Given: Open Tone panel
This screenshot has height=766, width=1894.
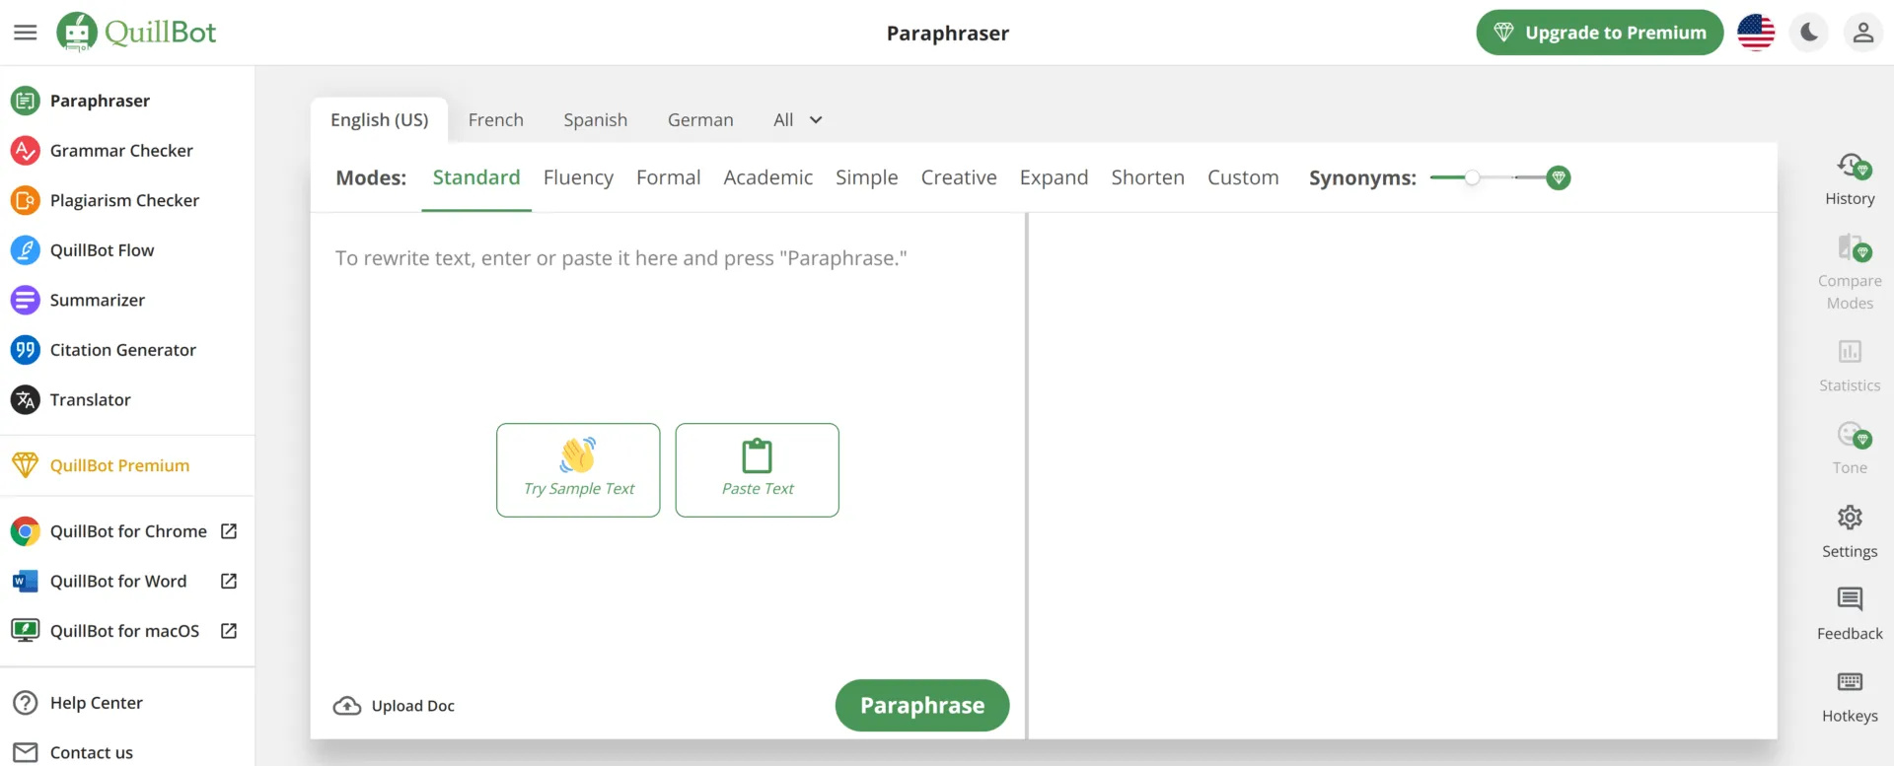Looking at the screenshot, I should coord(1850,449).
